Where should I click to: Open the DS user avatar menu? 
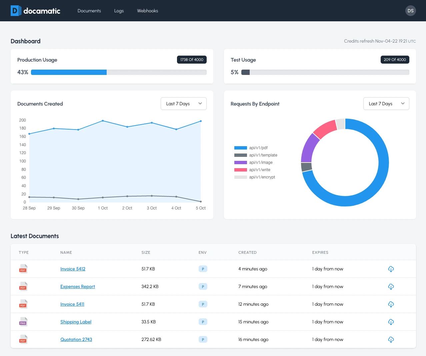coord(410,11)
